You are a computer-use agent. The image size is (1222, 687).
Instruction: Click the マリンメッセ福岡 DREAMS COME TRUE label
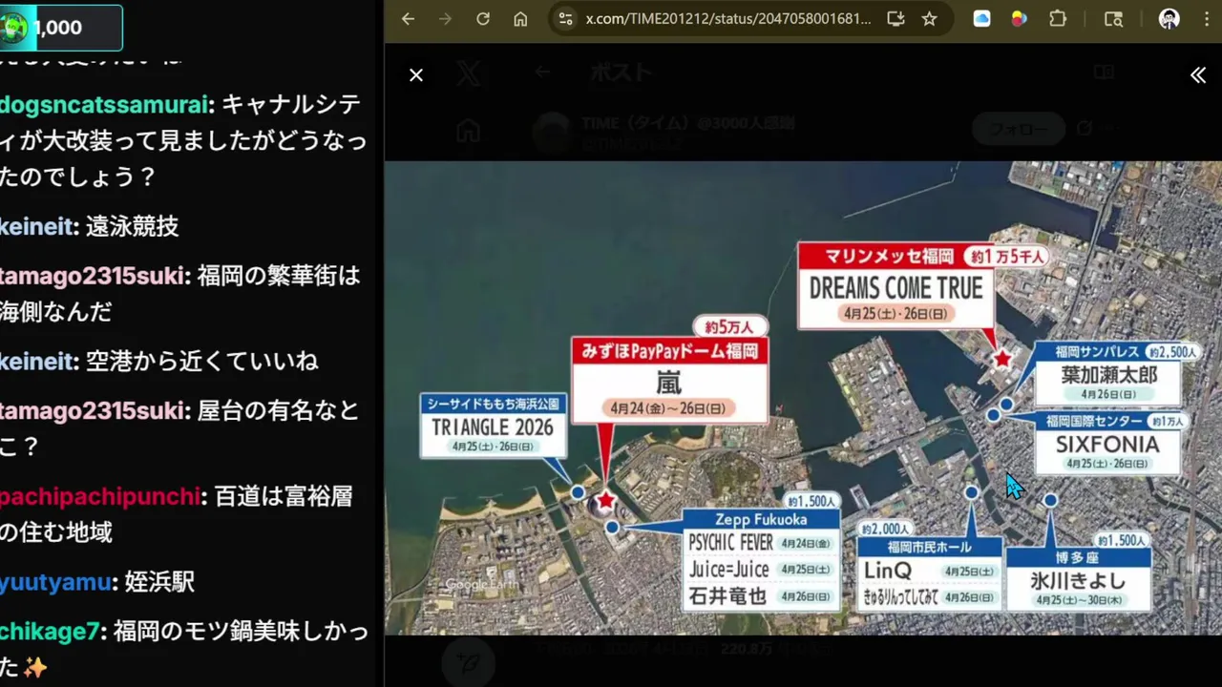pos(895,284)
